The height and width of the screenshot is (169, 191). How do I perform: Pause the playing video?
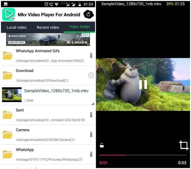tap(143, 84)
